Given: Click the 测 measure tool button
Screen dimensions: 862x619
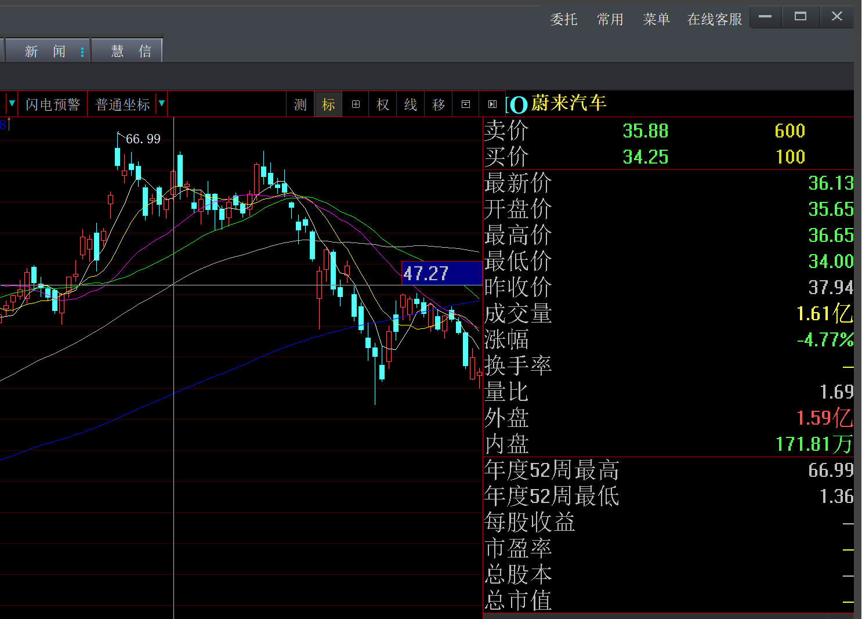Looking at the screenshot, I should click(x=300, y=104).
